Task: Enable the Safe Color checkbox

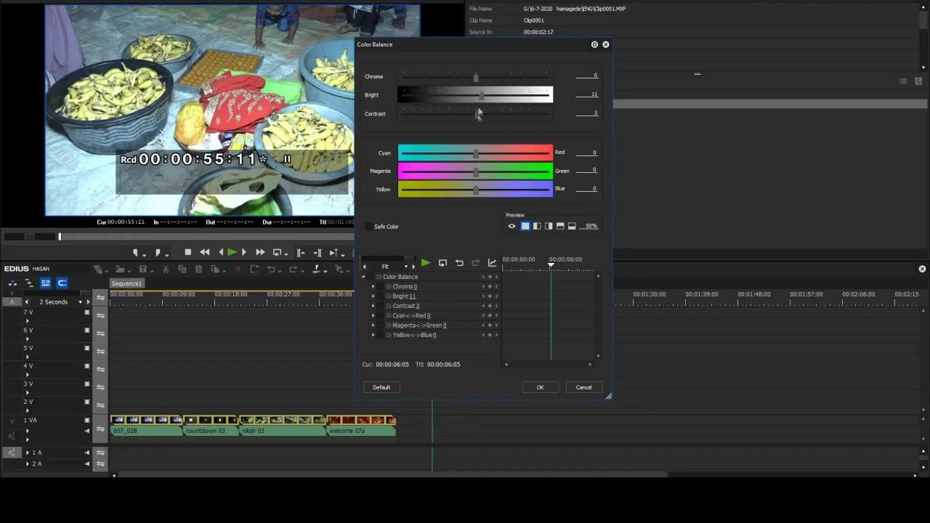Action: pos(368,227)
